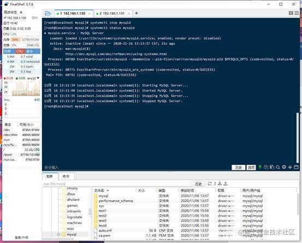
Task: Open the hamburger main menu
Action: click(297, 13)
